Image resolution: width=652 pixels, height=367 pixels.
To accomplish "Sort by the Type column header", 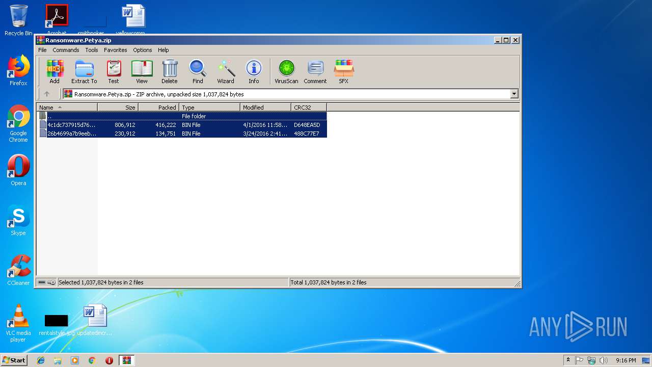I will 209,107.
